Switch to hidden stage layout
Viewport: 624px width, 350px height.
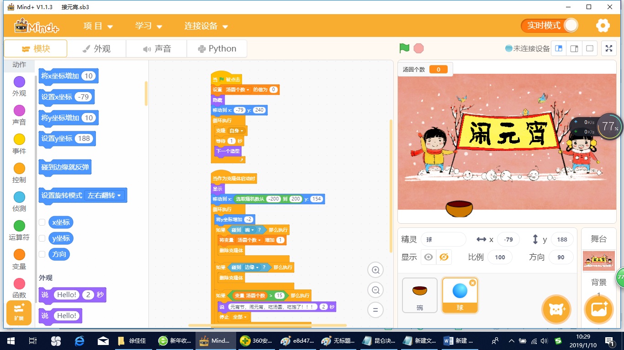(590, 49)
